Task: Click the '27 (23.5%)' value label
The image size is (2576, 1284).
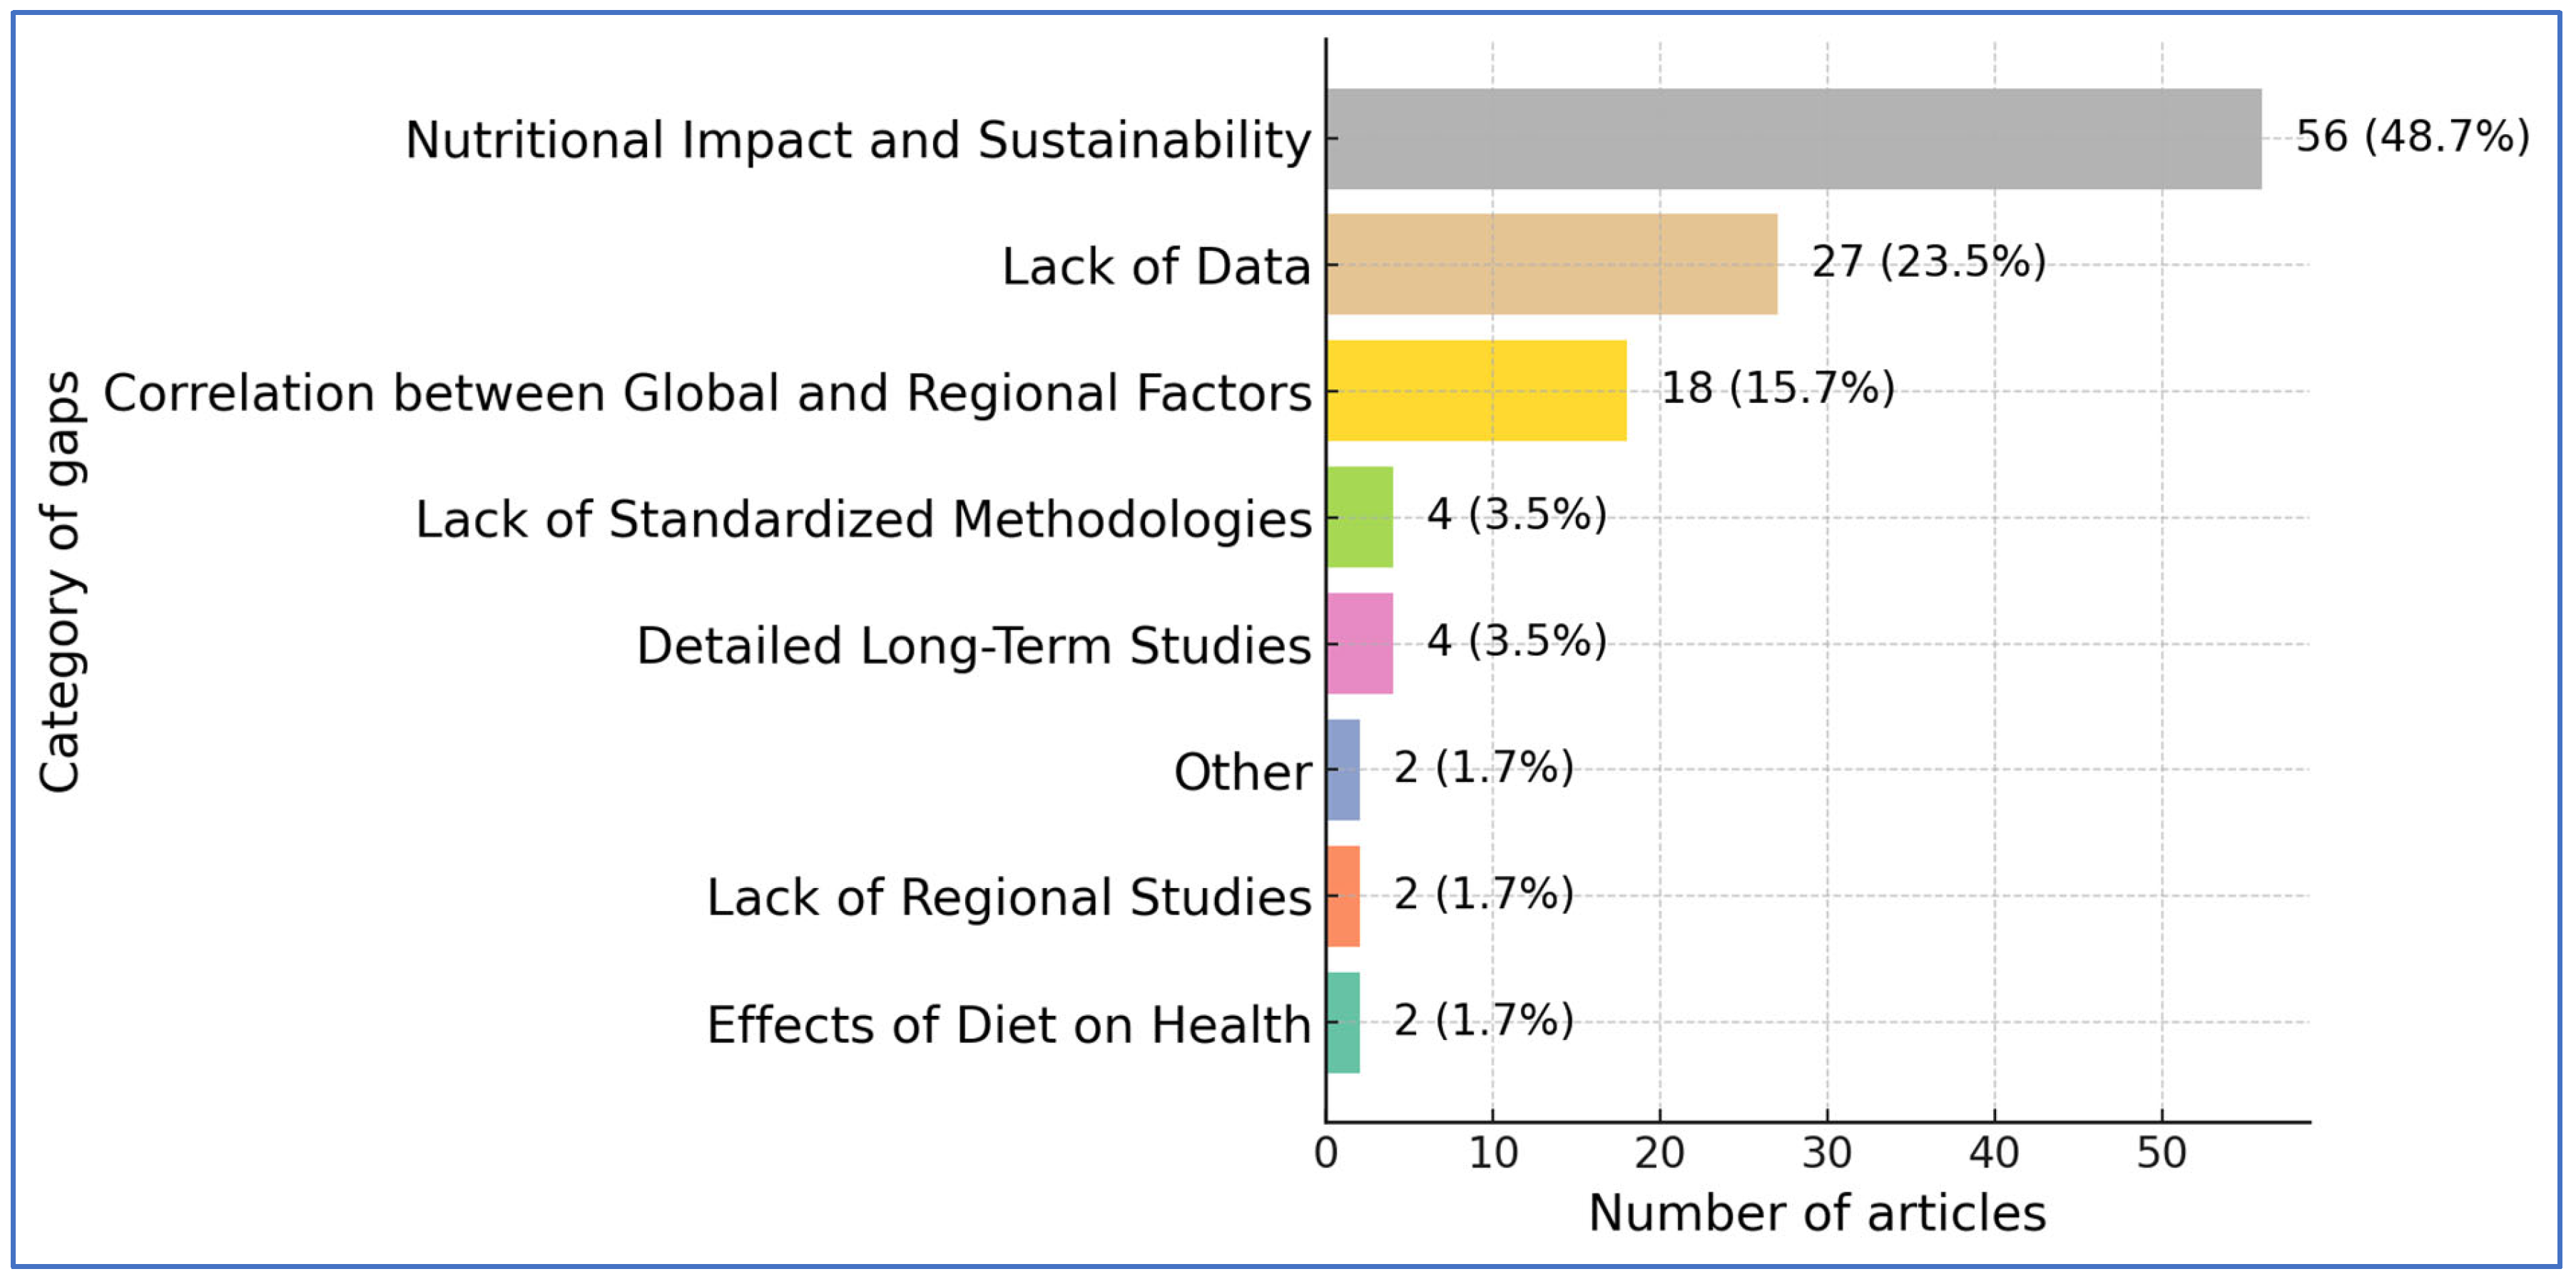Action: [1928, 263]
